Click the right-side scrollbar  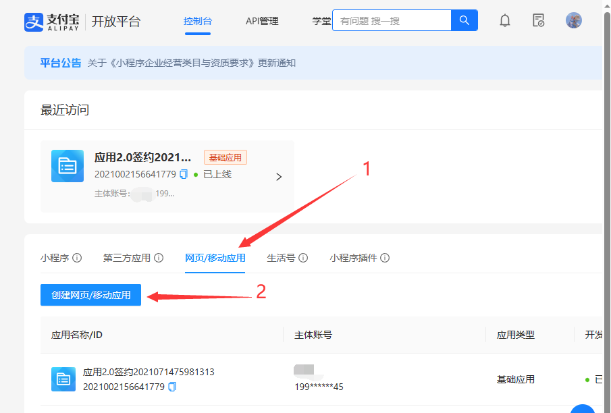606,202
